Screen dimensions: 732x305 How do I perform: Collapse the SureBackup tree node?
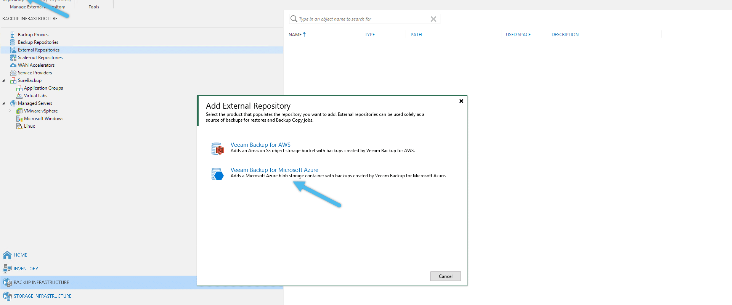[x=4, y=80]
